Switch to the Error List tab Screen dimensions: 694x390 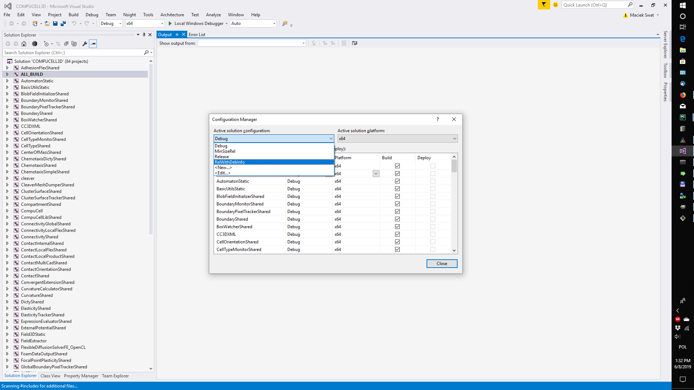click(197, 35)
